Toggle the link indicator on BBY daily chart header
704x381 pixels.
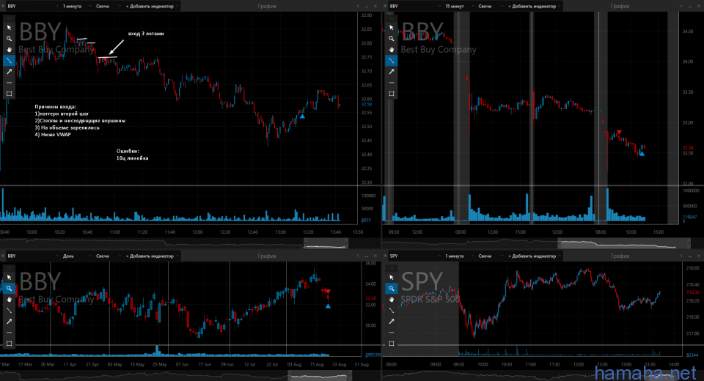click(x=3, y=256)
